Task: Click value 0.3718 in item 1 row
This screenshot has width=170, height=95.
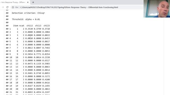Action: click(46, 29)
